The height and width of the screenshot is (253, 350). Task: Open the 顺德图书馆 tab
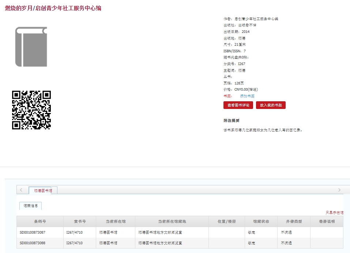point(43,190)
